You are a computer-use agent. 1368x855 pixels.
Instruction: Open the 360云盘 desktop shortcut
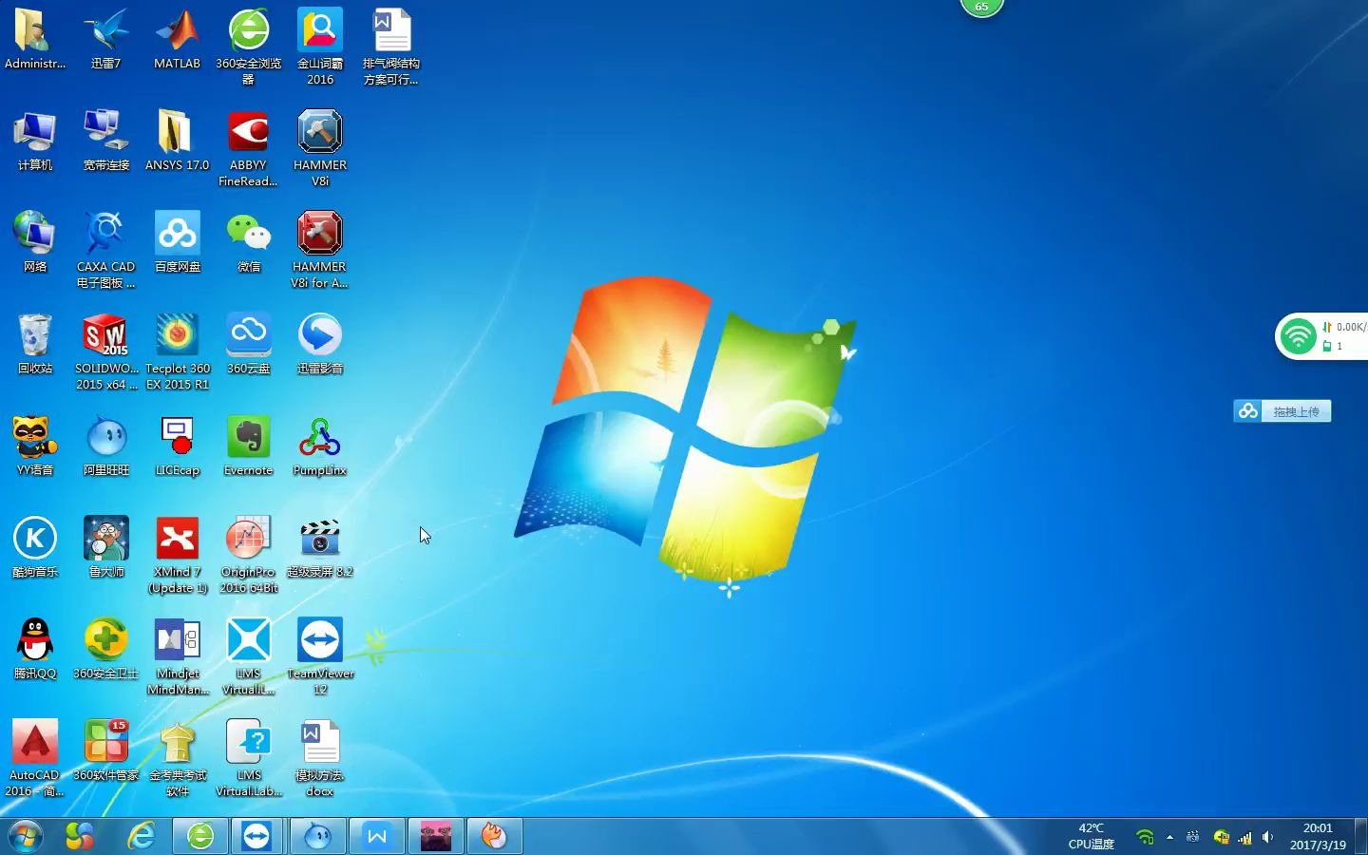coord(248,344)
